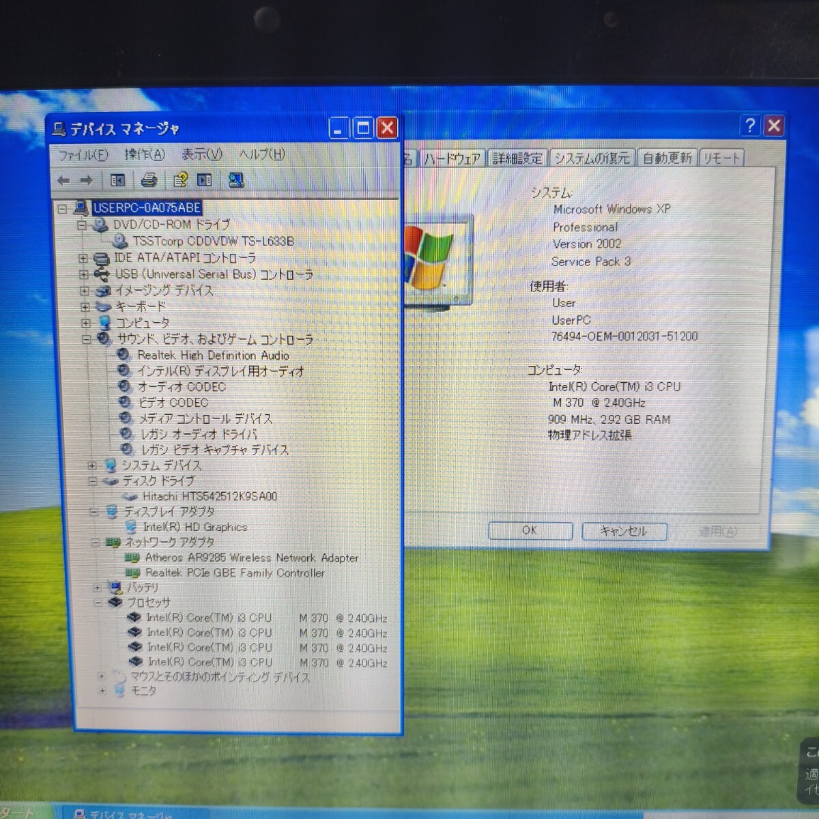The width and height of the screenshot is (819, 819).
Task: Click the Forward arrow in Device Manager toolbar
Action: [x=86, y=180]
